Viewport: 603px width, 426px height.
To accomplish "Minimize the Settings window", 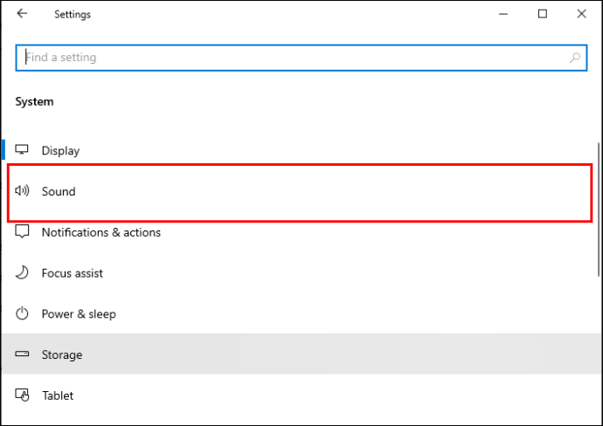I will (503, 14).
